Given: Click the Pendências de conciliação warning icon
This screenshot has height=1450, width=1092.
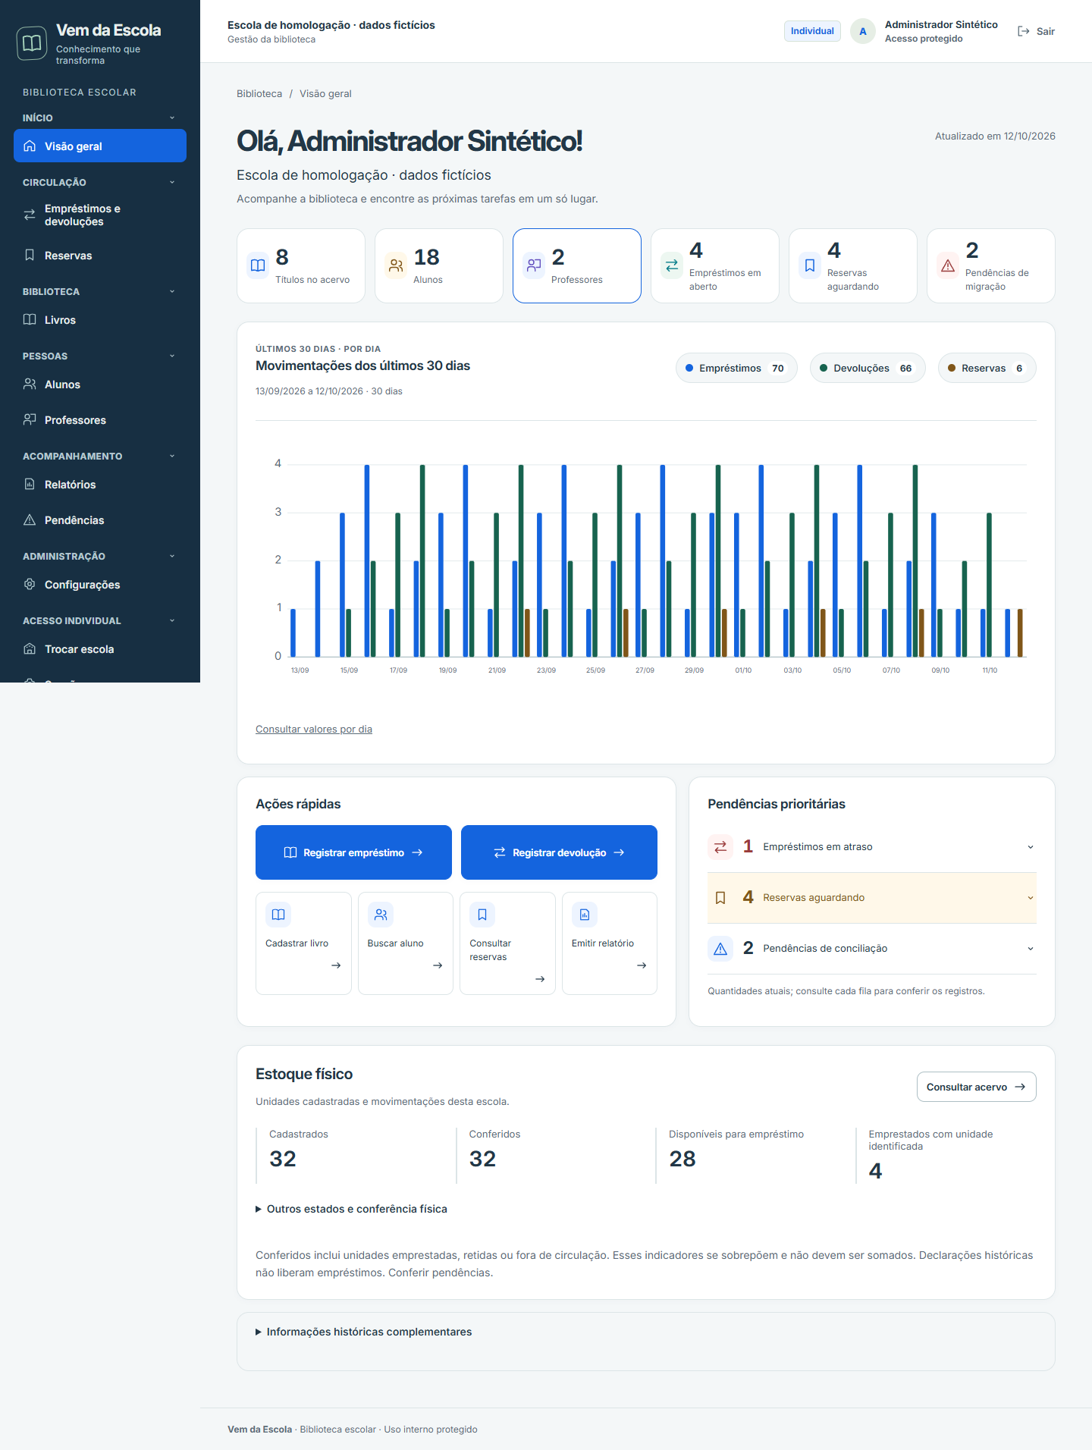Looking at the screenshot, I should coord(720,949).
